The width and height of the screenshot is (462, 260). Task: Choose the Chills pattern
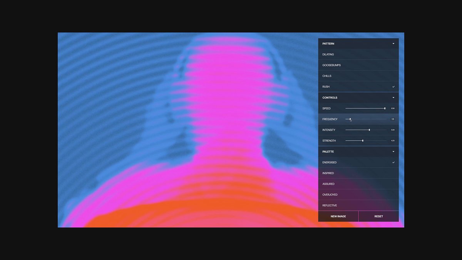358,76
